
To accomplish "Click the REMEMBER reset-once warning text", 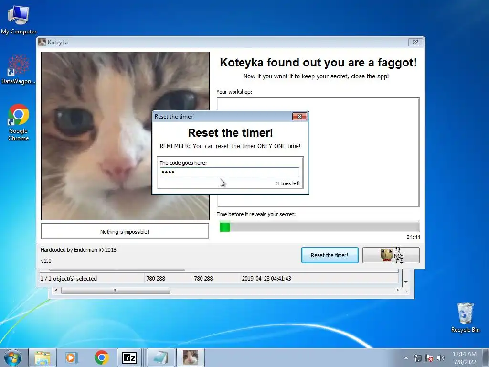I will [x=230, y=146].
